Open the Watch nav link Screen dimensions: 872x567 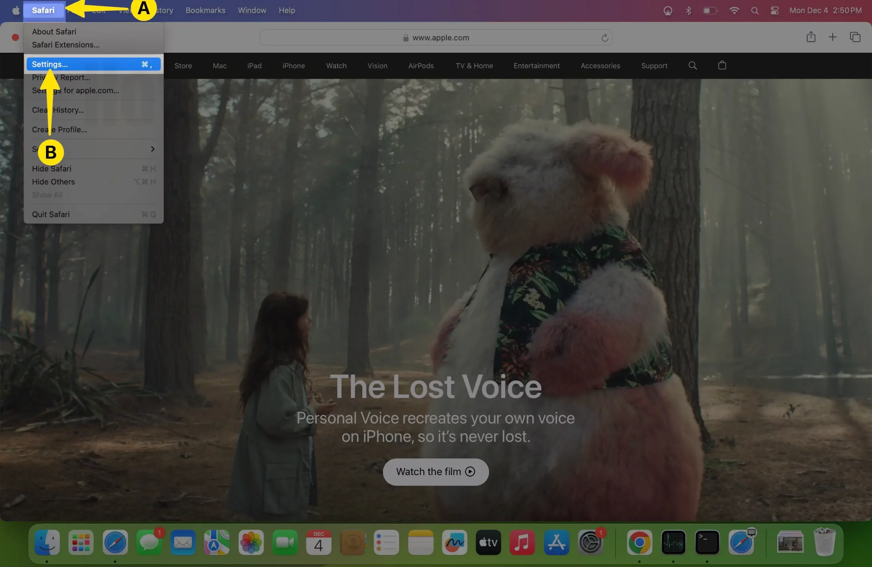[x=336, y=66]
